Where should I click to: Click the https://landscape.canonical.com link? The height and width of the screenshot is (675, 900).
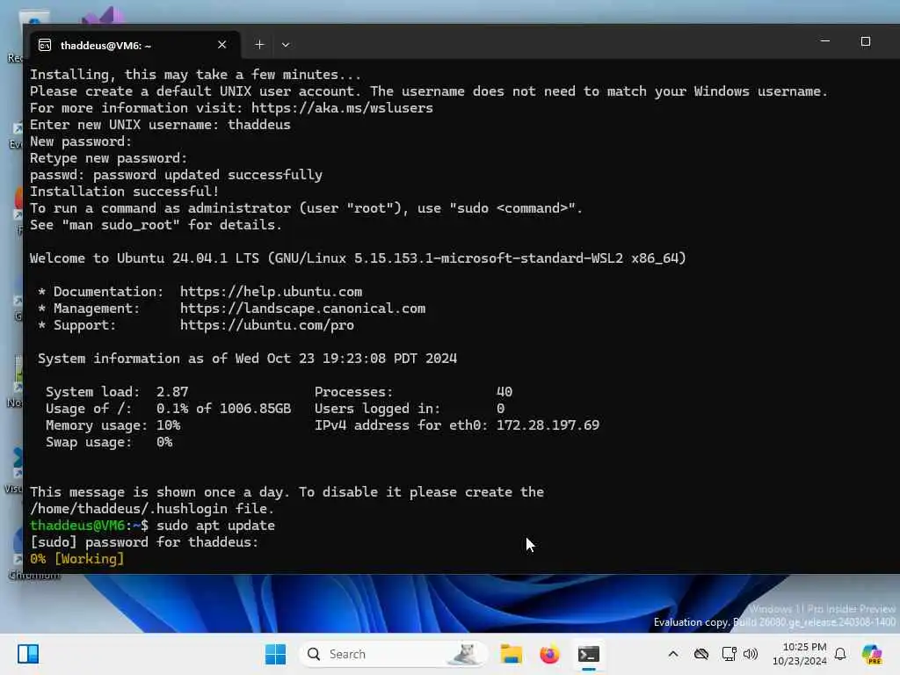(302, 308)
